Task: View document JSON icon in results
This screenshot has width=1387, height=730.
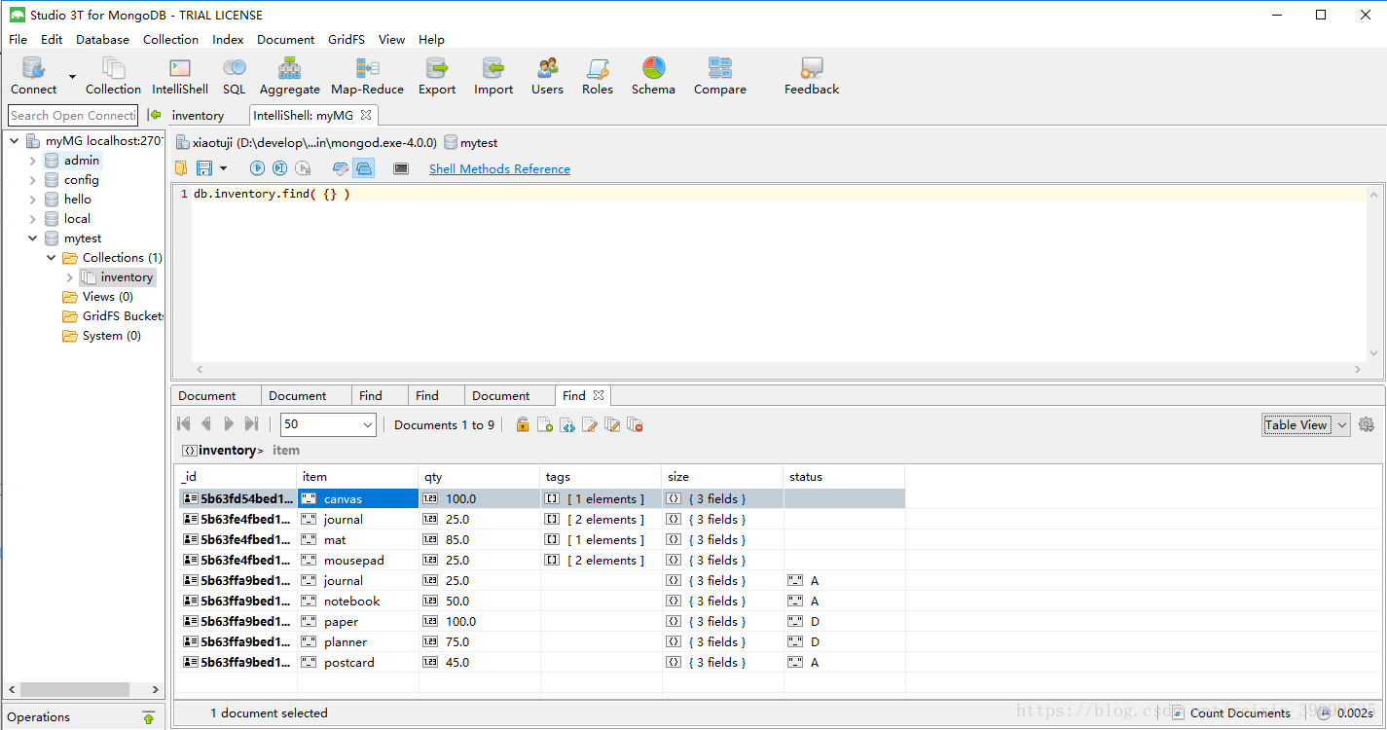Action: click(x=567, y=424)
